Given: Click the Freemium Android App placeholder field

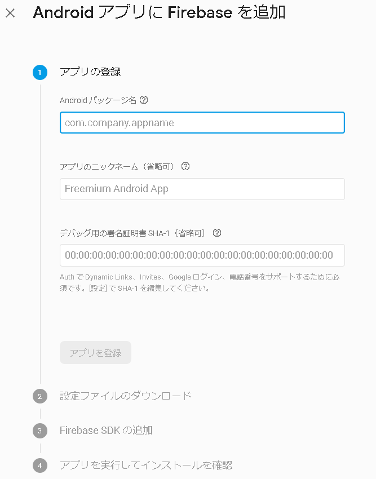Looking at the screenshot, I should [202, 189].
